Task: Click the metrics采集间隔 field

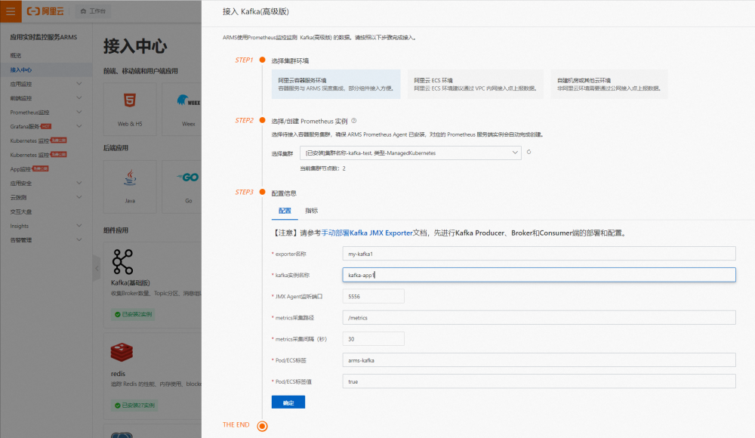Action: click(373, 339)
